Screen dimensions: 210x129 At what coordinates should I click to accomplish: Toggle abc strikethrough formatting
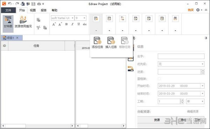tap(85, 24)
